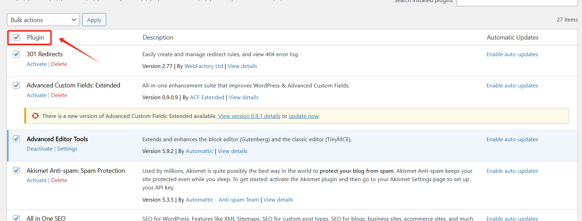Delete the Advanced Custom Fields: Extended plugin
The height and width of the screenshot is (221, 582).
click(59, 95)
